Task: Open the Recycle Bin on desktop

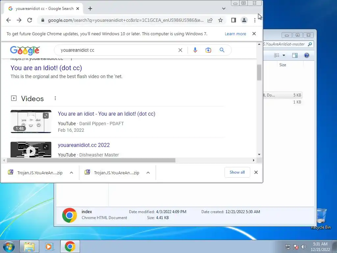Action: pyautogui.click(x=321, y=219)
